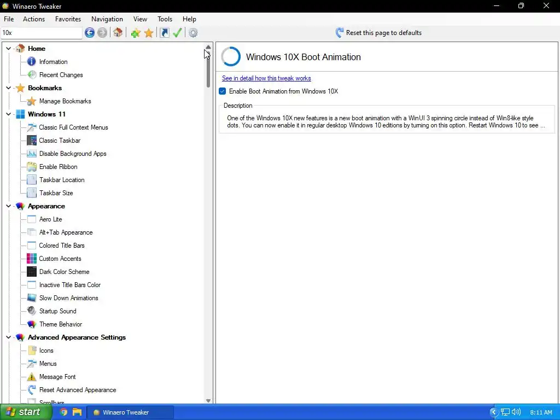Select Colored Title Bars tree item
Screen dimensions: 560x420
[x=62, y=246]
